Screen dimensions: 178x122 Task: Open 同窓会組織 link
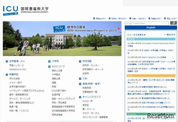click(57, 115)
